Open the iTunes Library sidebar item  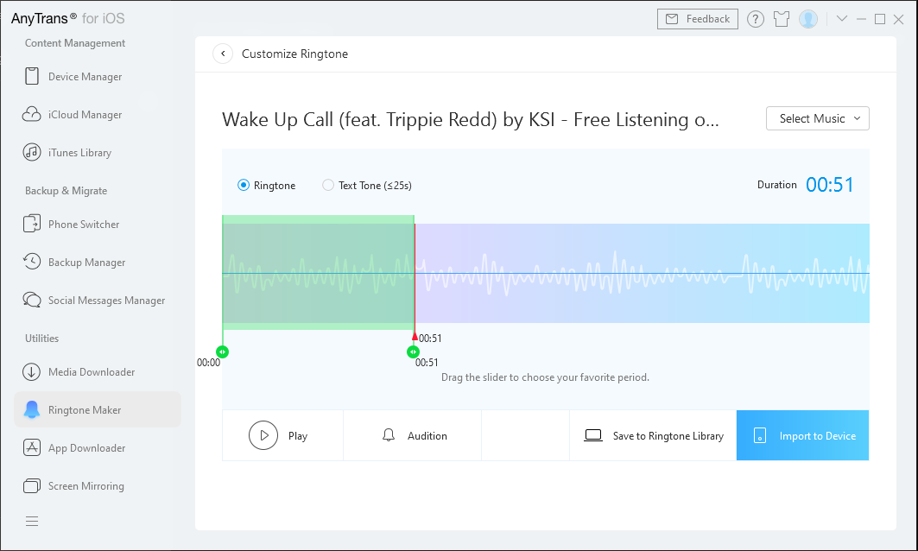79,153
